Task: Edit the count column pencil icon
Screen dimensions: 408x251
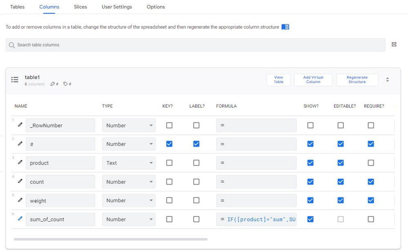Action: click(20, 181)
